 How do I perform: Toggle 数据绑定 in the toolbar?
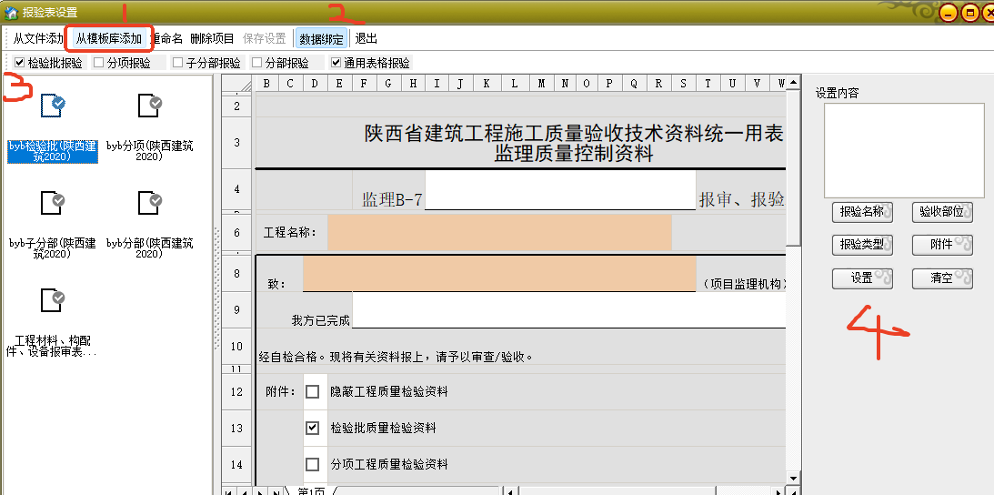pos(322,39)
